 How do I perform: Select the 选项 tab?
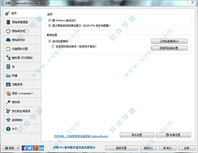tap(22, 13)
